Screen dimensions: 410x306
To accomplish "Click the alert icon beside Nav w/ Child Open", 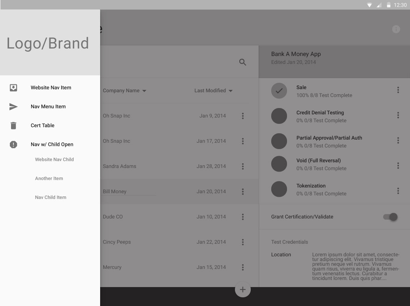I will [x=13, y=144].
